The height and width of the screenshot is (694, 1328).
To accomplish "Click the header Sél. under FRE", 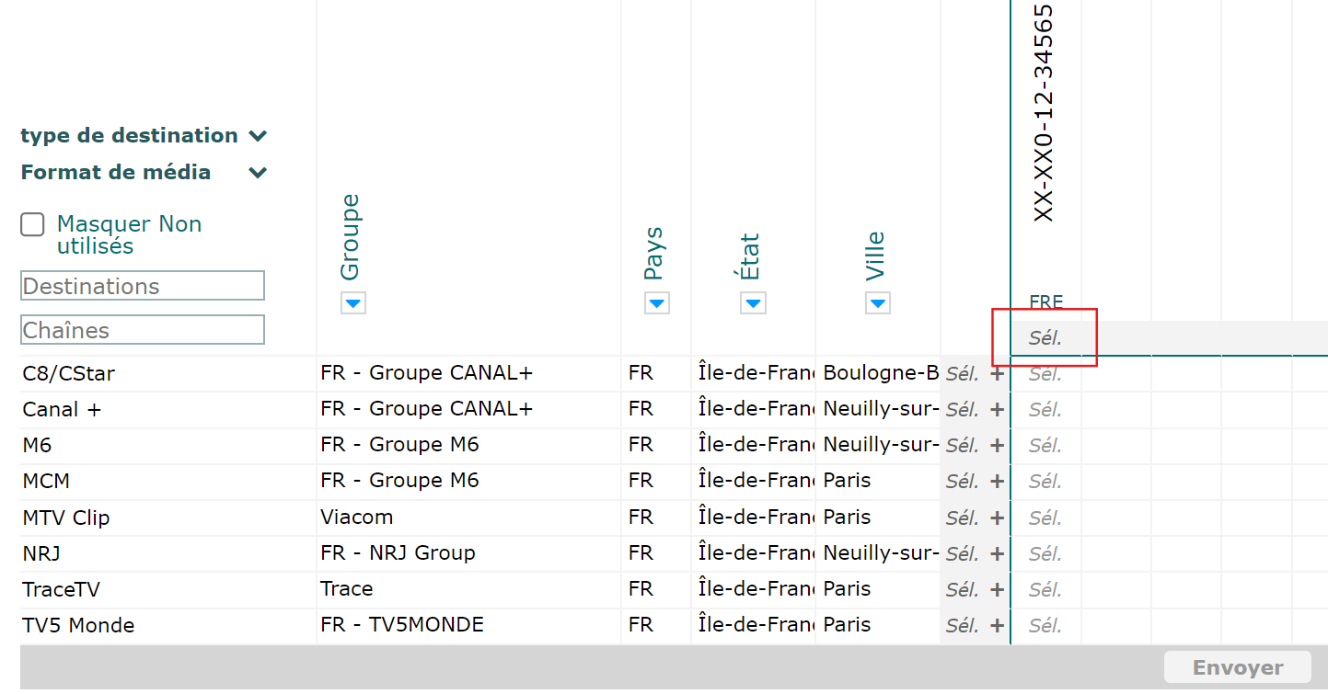I will tap(1045, 338).
